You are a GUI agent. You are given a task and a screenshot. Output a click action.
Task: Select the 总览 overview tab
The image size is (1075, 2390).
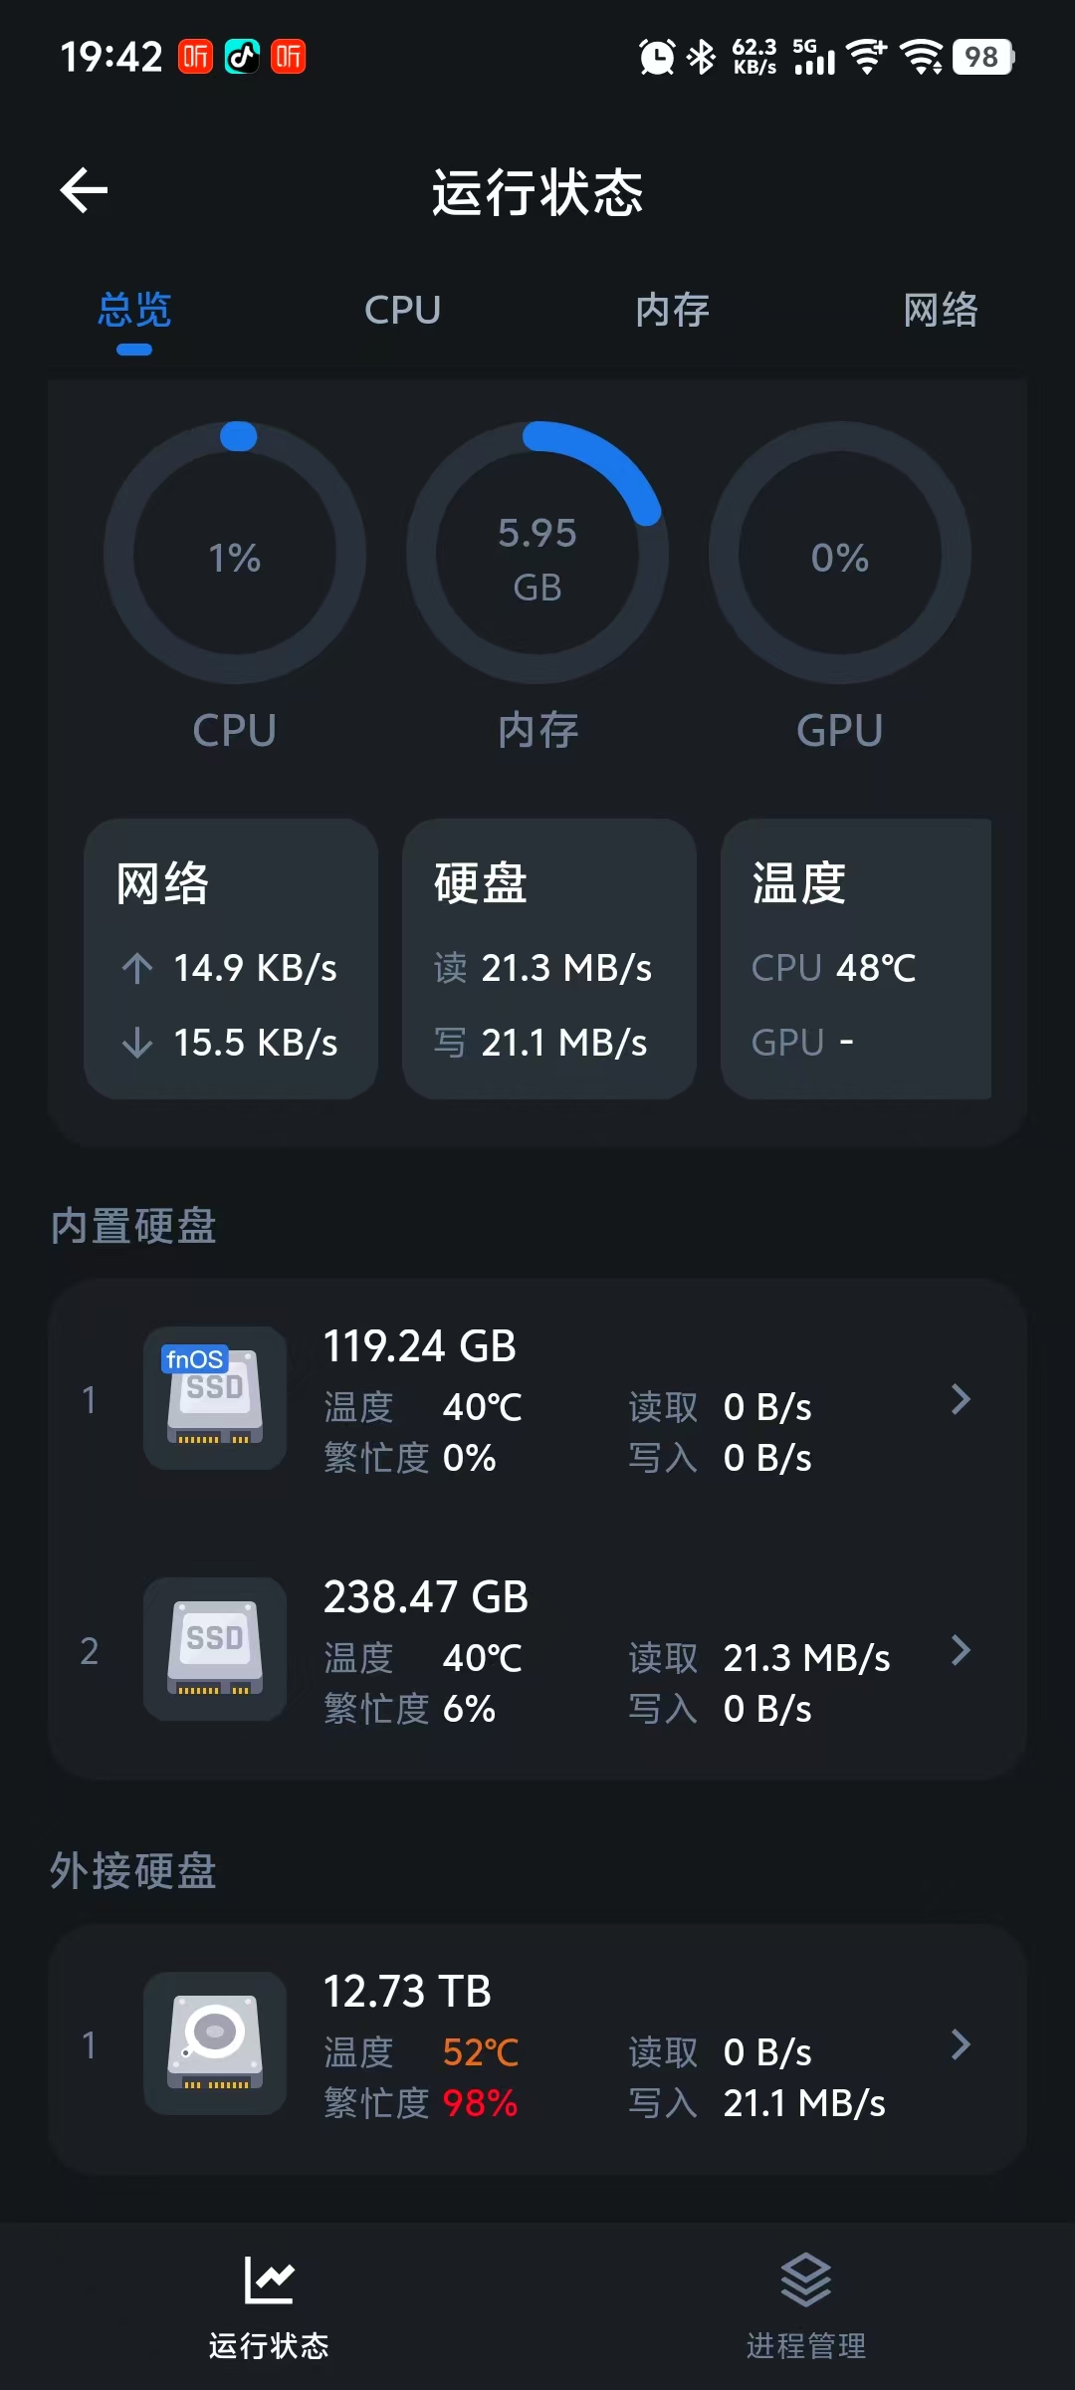coord(134,310)
